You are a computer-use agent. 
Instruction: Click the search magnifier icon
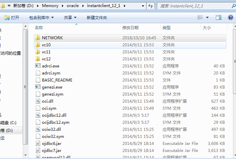click(234, 6)
